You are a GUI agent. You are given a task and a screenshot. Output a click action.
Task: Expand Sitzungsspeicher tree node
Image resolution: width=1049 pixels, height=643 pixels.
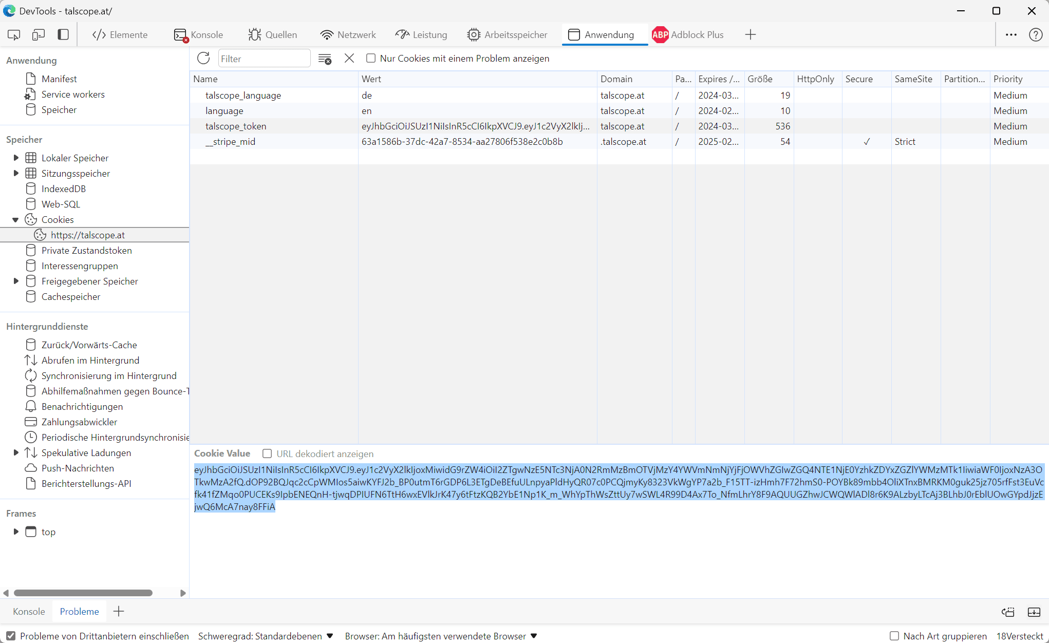coord(16,173)
